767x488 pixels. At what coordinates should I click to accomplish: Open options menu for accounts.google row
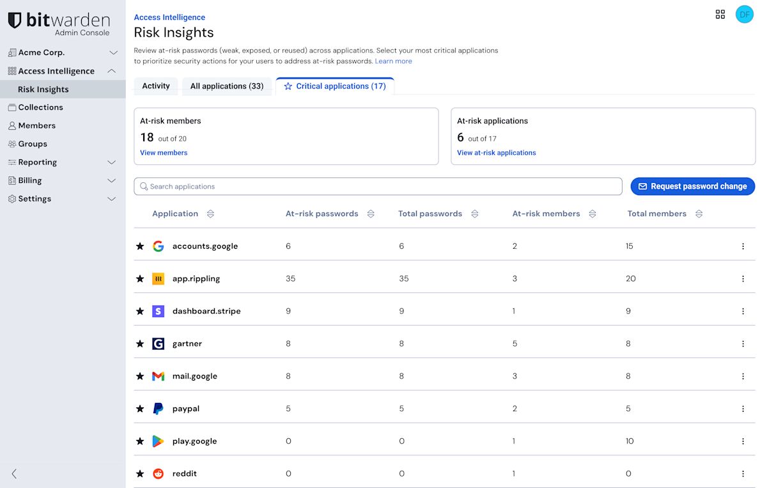pos(743,246)
